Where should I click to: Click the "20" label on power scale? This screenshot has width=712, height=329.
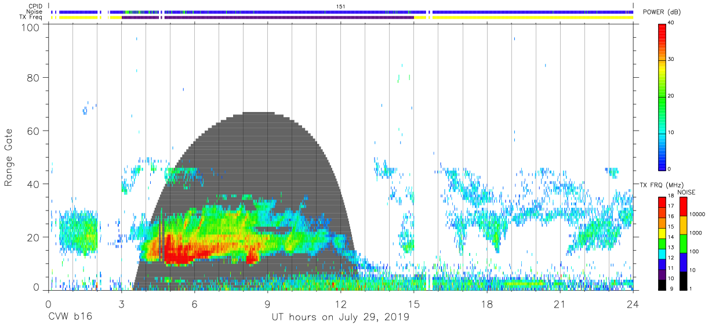coord(671,96)
